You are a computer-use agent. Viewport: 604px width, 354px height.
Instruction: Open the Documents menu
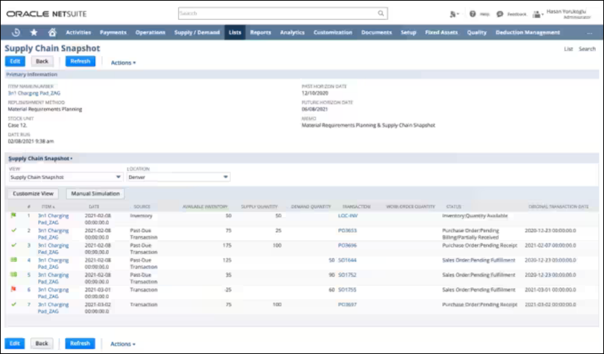coord(377,32)
